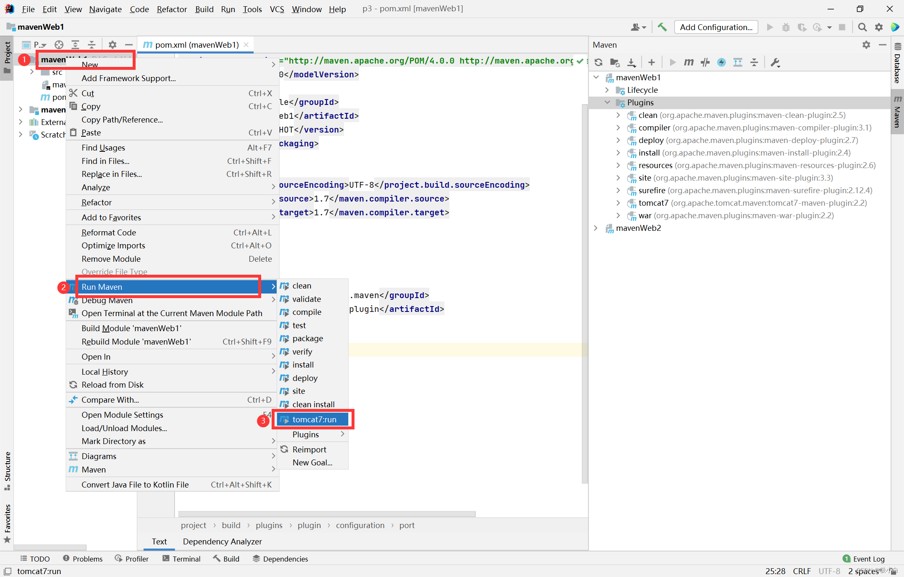Image resolution: width=904 pixels, height=577 pixels.
Task: Expand the surefire plugin node
Action: (x=618, y=190)
